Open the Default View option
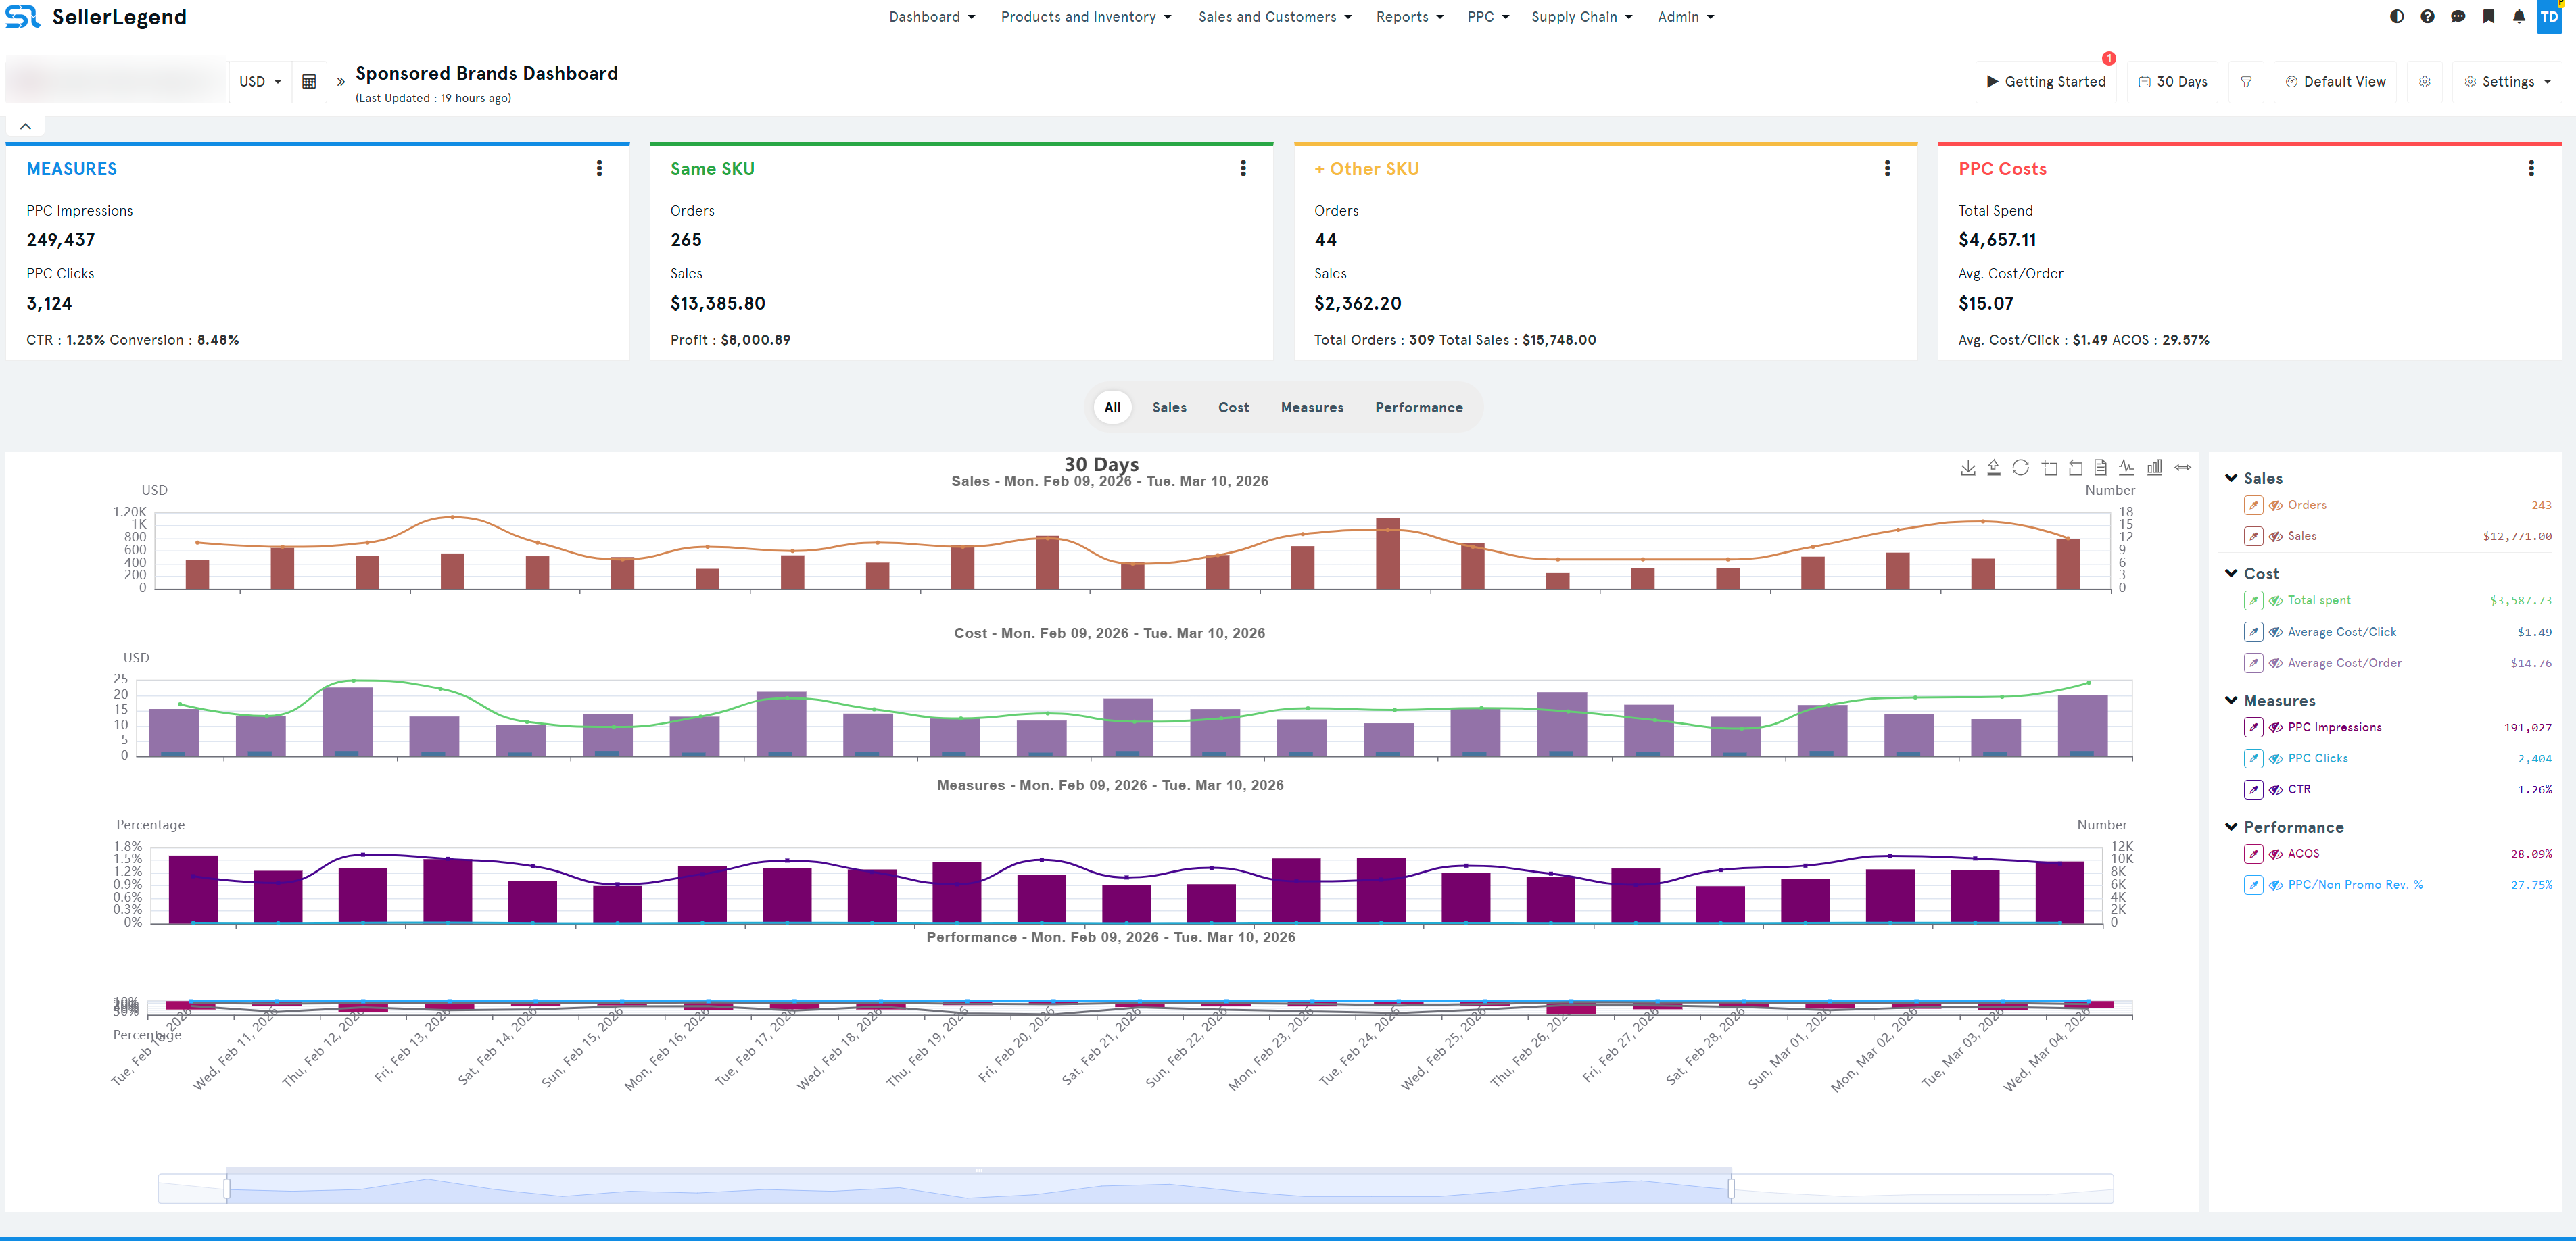The width and height of the screenshot is (2576, 1251). tap(2336, 81)
